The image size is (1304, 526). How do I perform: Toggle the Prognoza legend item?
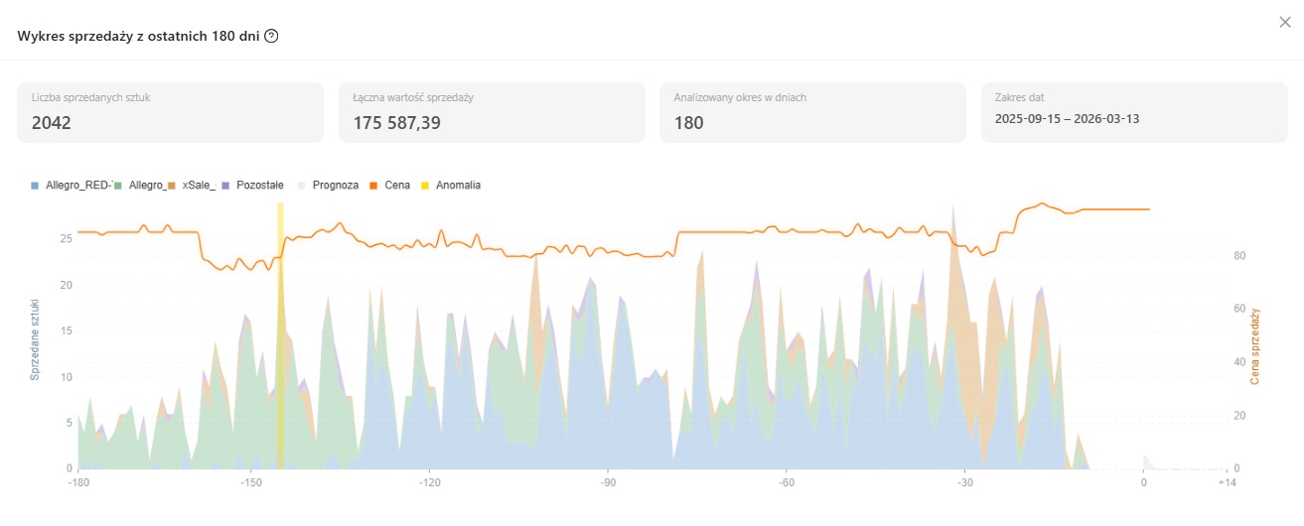[x=329, y=185]
